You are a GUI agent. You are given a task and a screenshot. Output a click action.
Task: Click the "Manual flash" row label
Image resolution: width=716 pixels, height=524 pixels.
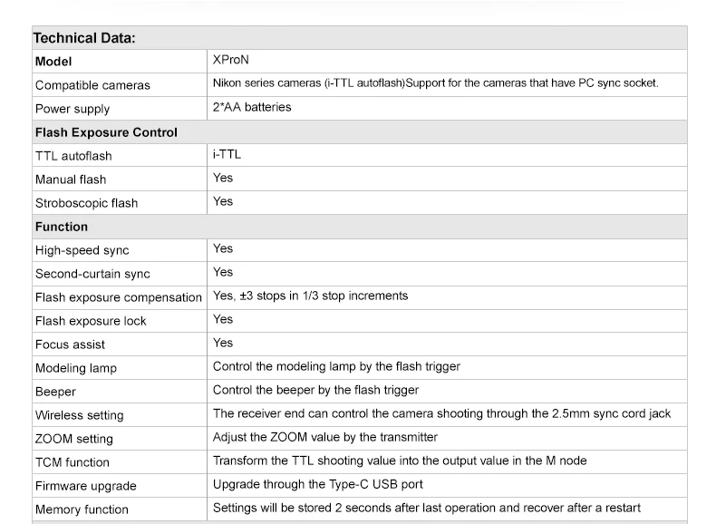tap(71, 180)
